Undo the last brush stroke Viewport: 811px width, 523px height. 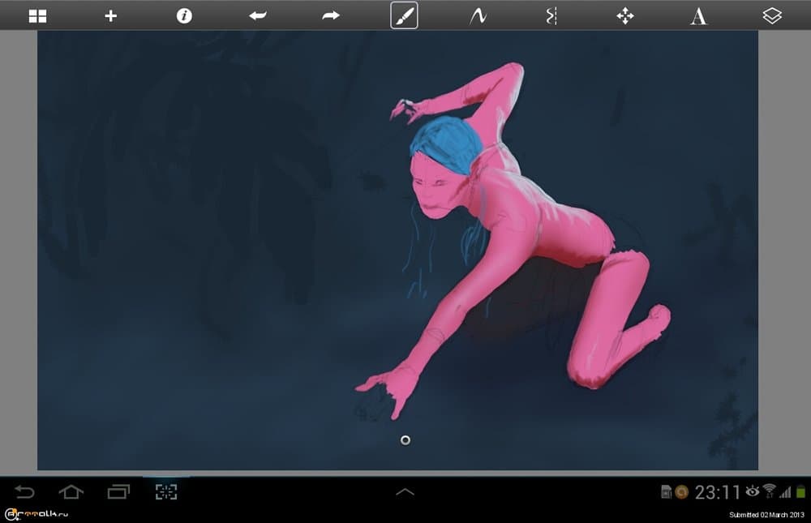point(257,15)
